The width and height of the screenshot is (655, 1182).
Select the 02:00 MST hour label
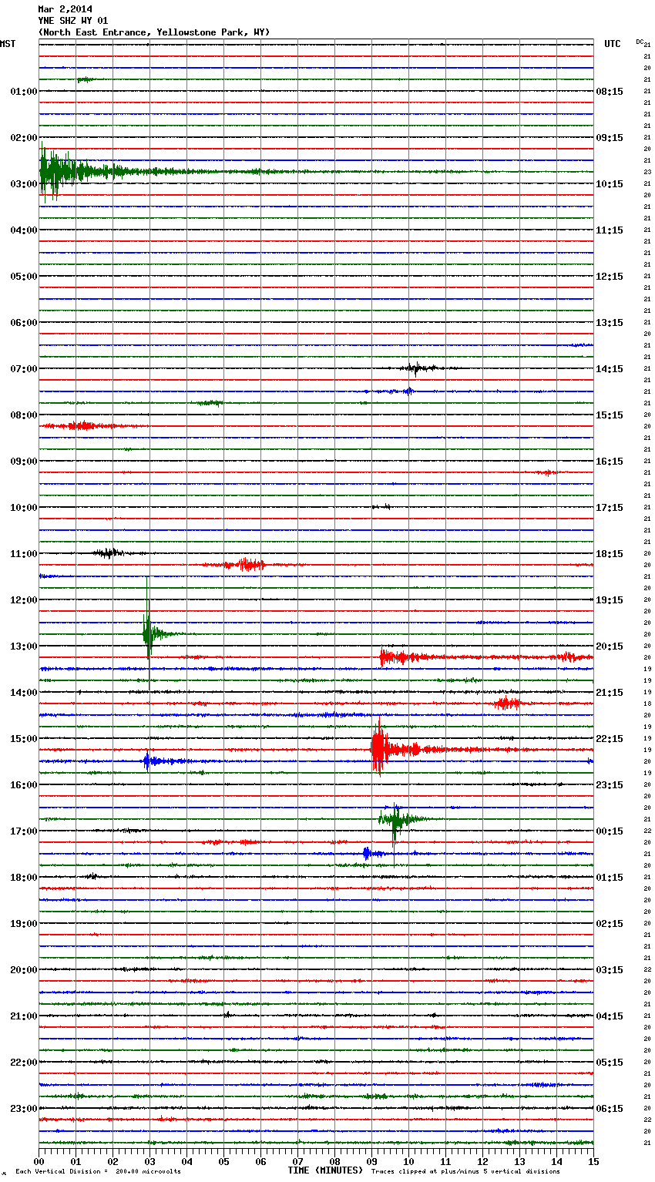pyautogui.click(x=24, y=138)
